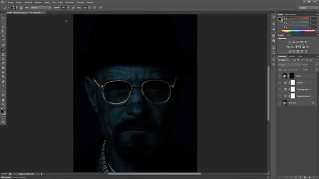Select the Hand tool

(x=3, y=100)
